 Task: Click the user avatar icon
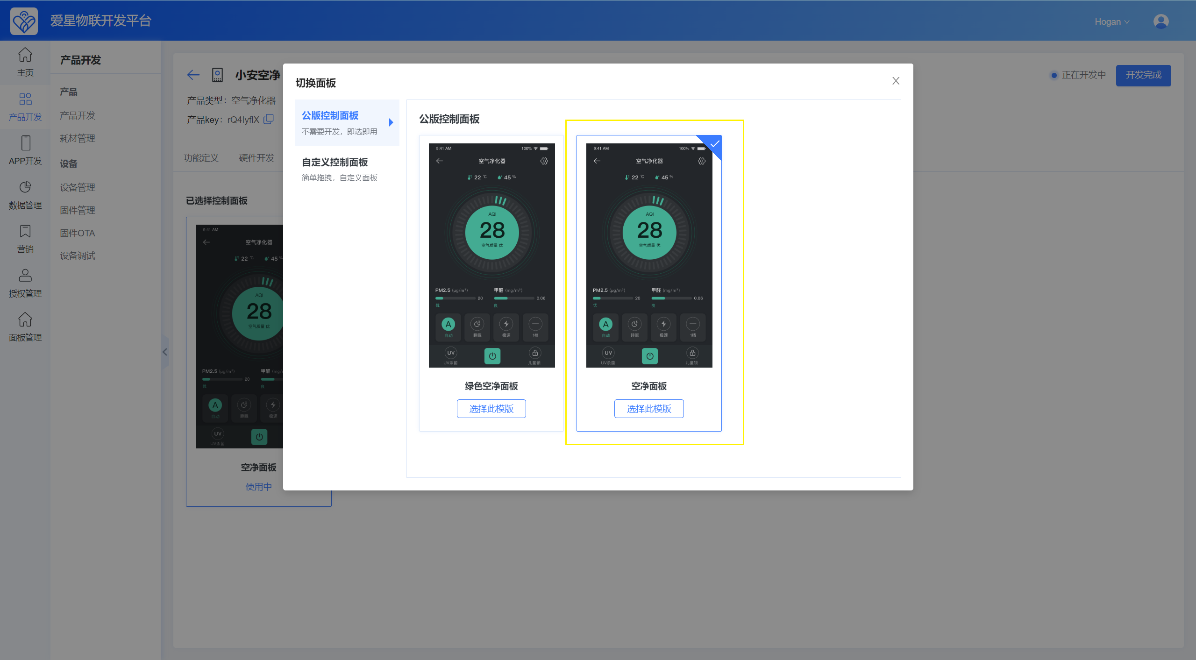tap(1160, 21)
